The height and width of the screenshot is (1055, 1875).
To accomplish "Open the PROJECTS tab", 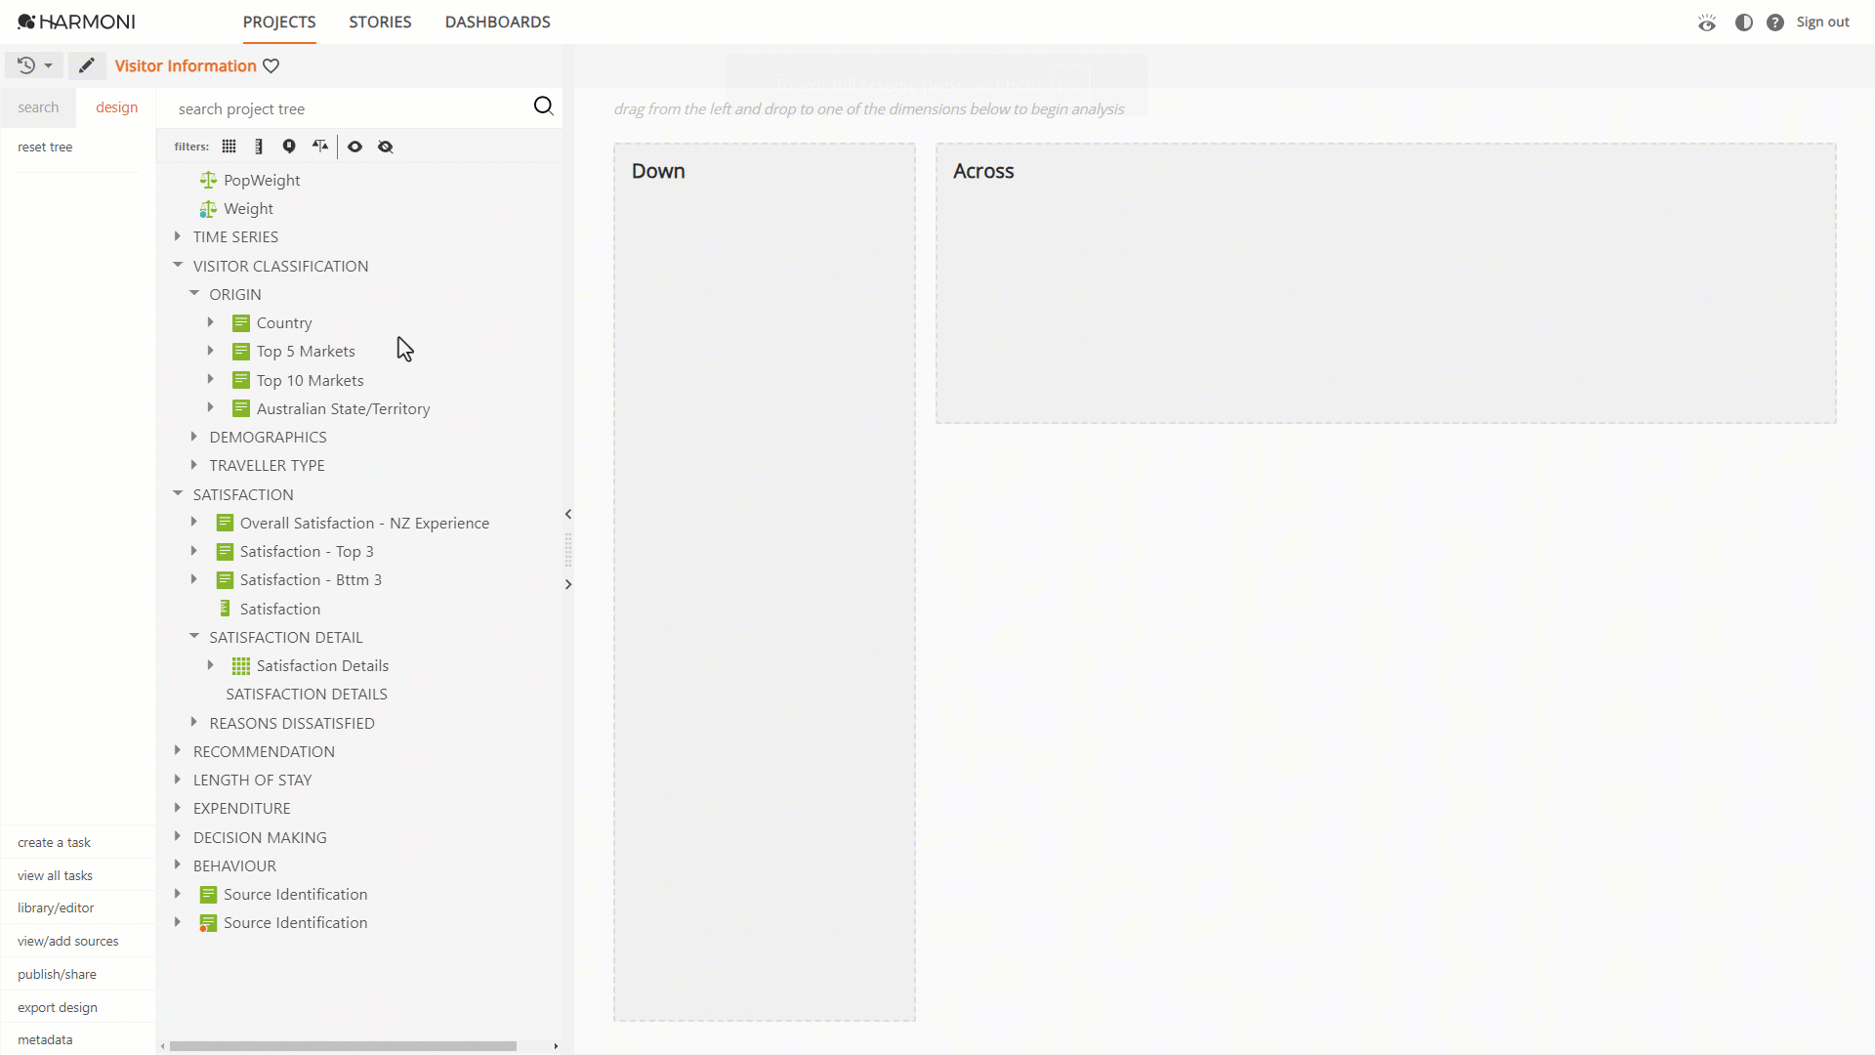I will tap(279, 22).
